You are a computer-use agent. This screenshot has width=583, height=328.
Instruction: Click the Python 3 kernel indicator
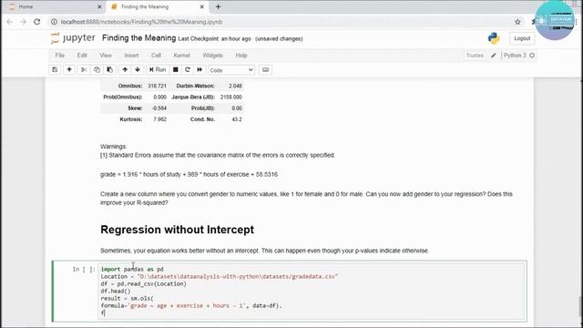point(515,56)
